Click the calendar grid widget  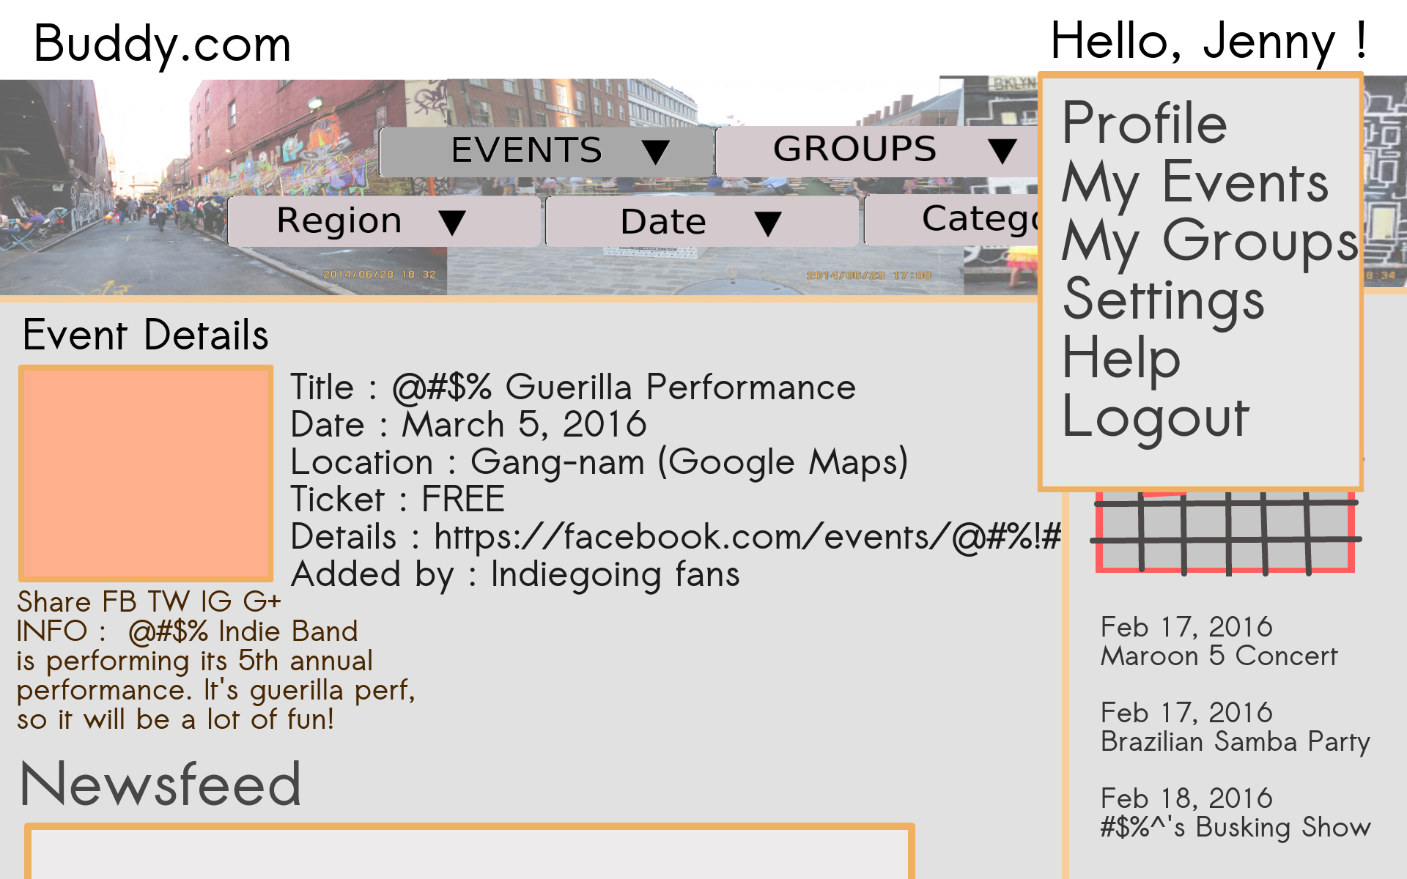(x=1225, y=535)
